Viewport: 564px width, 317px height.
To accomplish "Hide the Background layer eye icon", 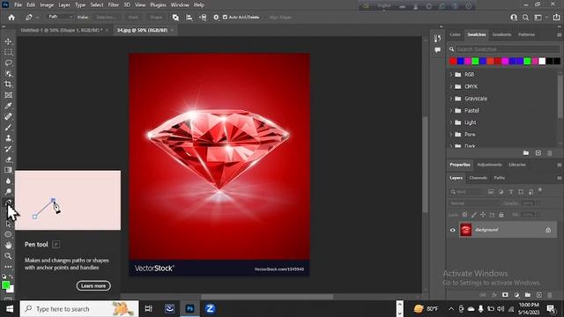I will [452, 230].
